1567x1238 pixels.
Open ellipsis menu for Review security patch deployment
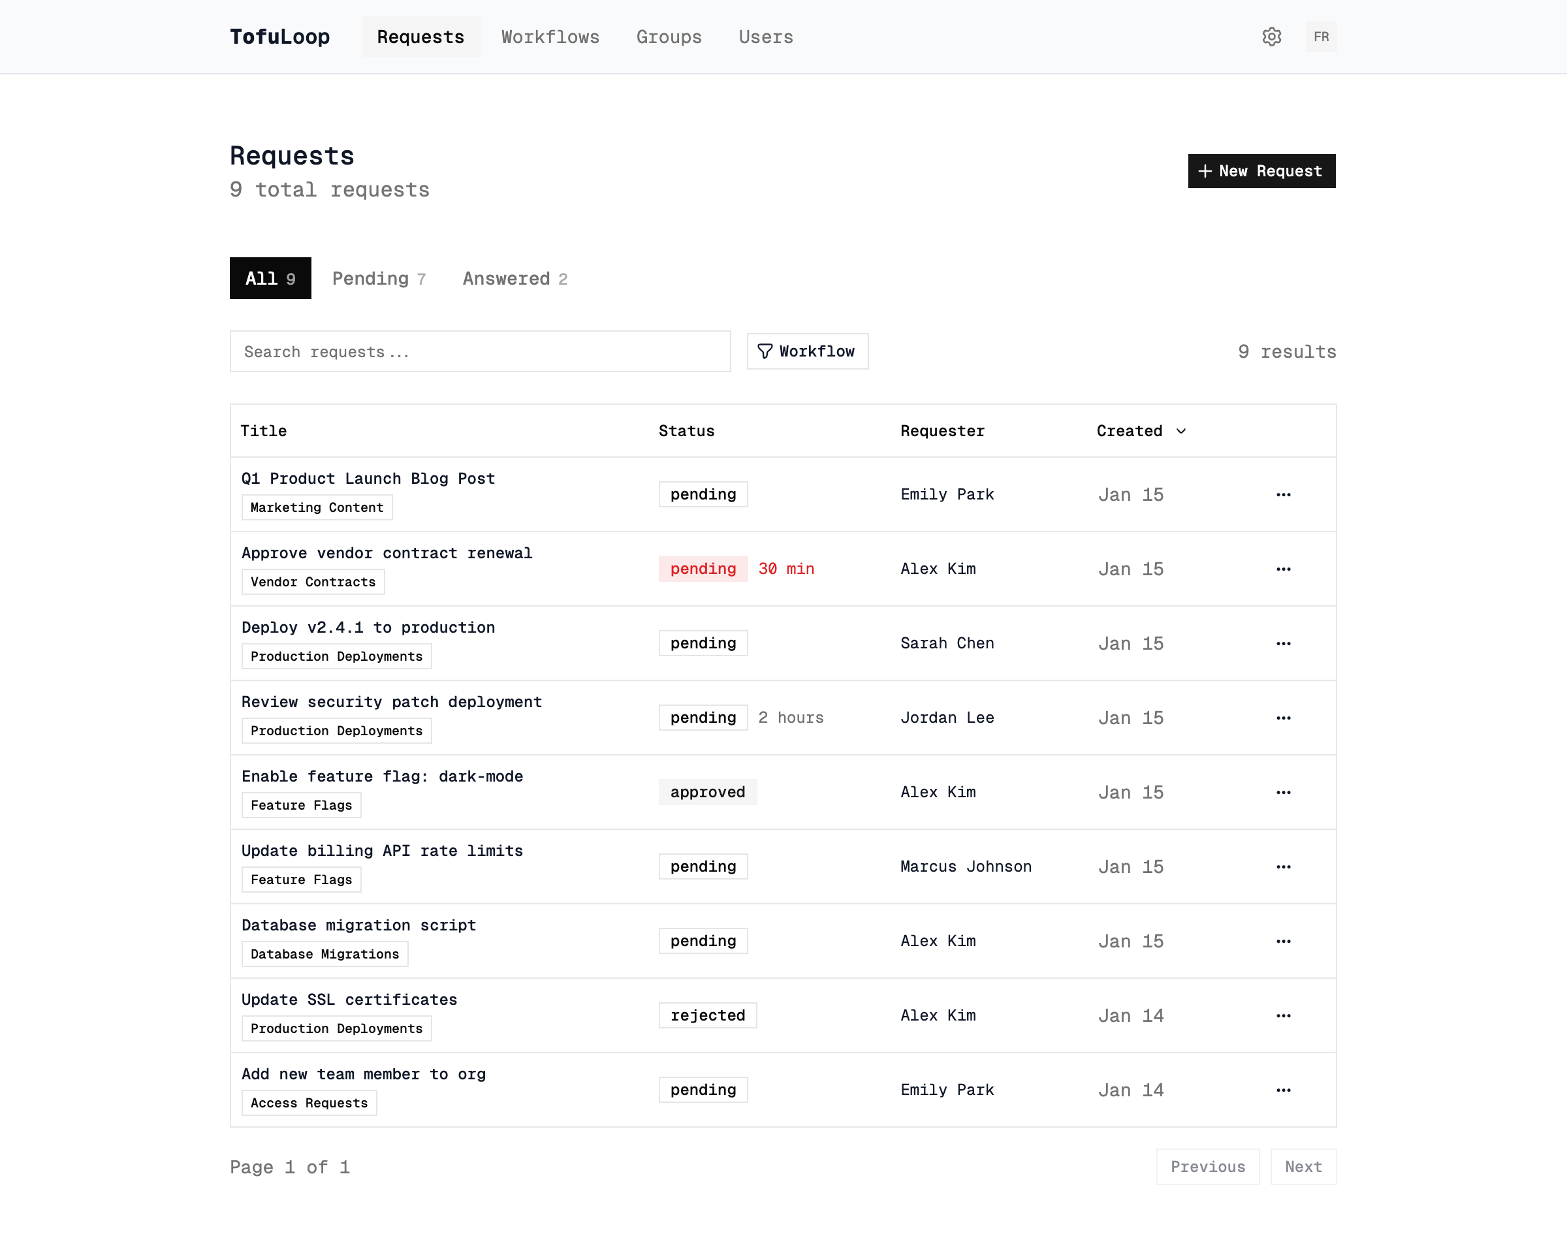1283,718
